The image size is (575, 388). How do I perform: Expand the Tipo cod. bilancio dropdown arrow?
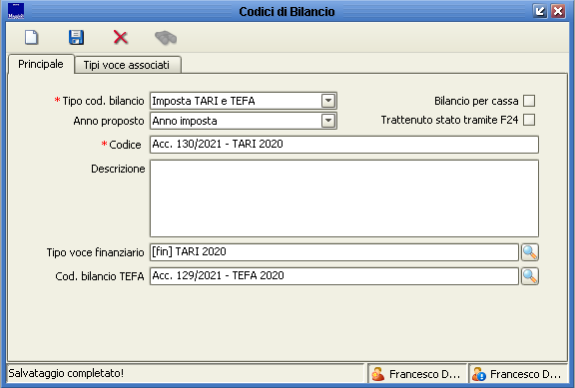(x=328, y=101)
